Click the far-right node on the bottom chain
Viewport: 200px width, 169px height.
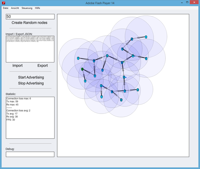[x=138, y=90]
